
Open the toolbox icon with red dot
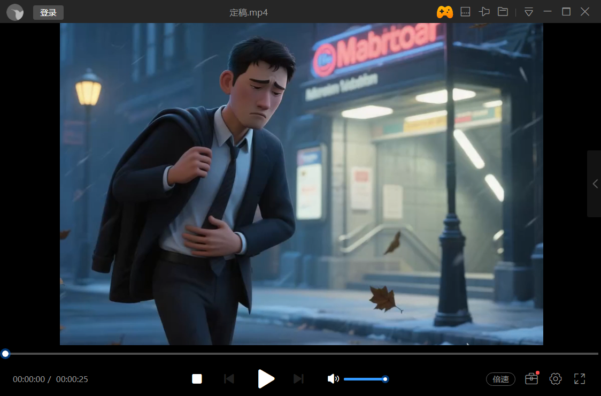click(x=531, y=379)
